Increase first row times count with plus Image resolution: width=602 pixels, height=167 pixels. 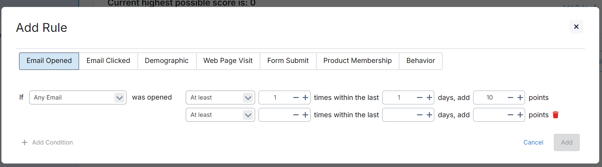305,98
